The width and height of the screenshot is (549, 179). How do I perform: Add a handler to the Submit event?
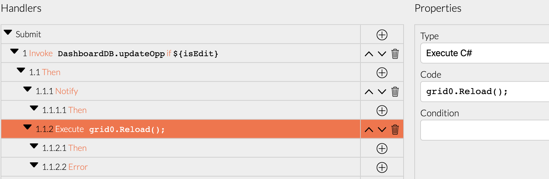[x=382, y=35]
